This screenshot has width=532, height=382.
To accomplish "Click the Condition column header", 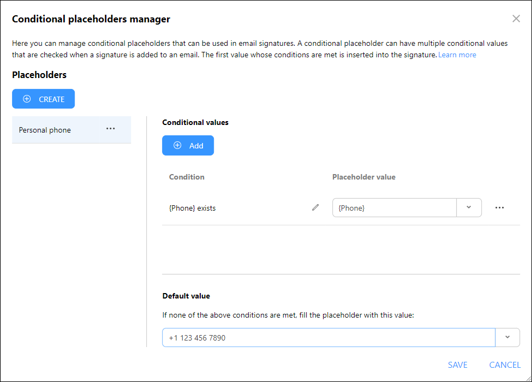I will 187,177.
